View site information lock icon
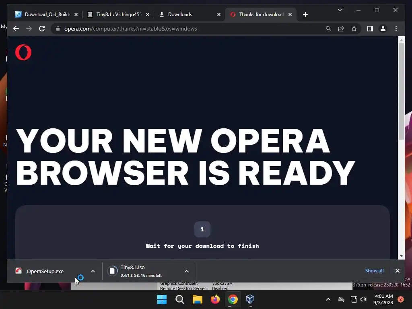The height and width of the screenshot is (309, 412). point(58,29)
